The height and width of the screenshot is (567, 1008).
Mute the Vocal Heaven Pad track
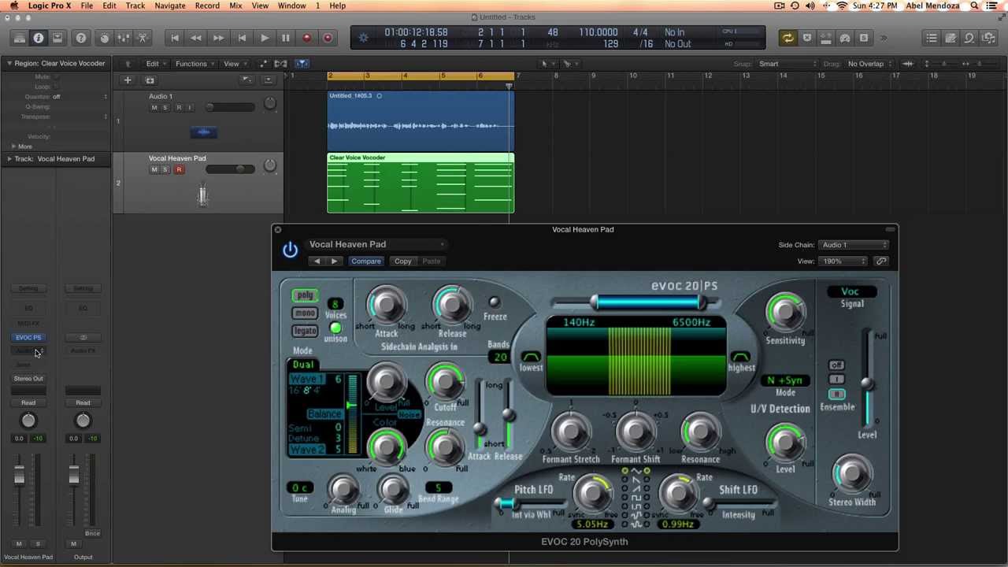click(x=154, y=169)
